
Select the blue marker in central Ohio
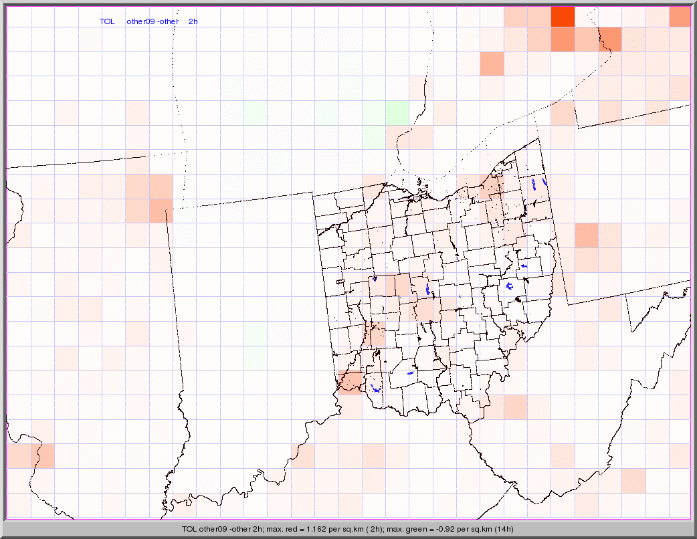point(427,290)
